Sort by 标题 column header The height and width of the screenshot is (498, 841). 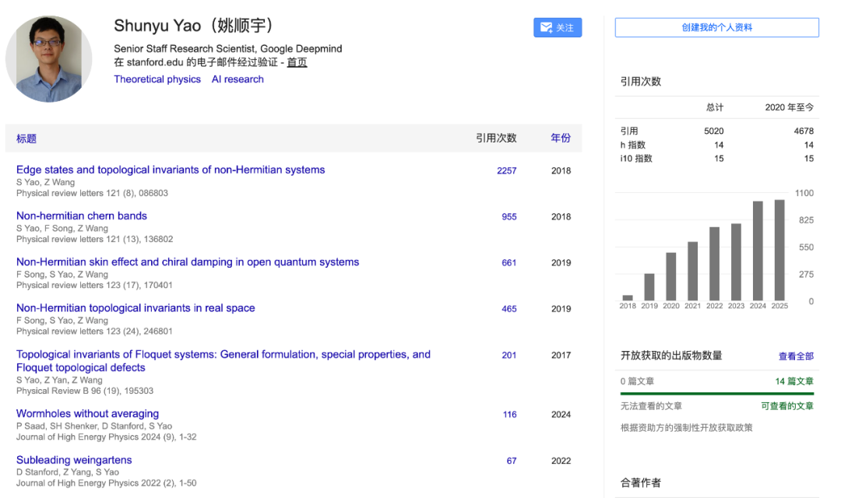pyautogui.click(x=26, y=139)
